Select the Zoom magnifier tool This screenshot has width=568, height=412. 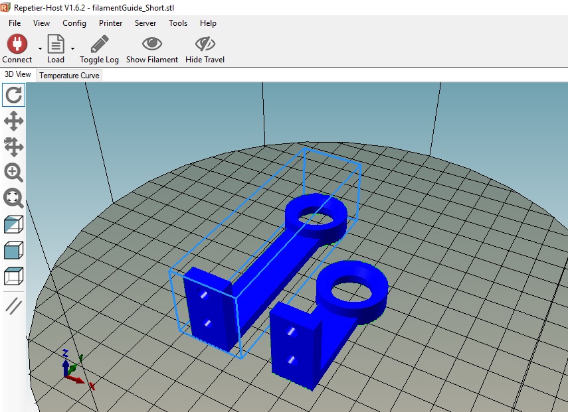tap(14, 172)
